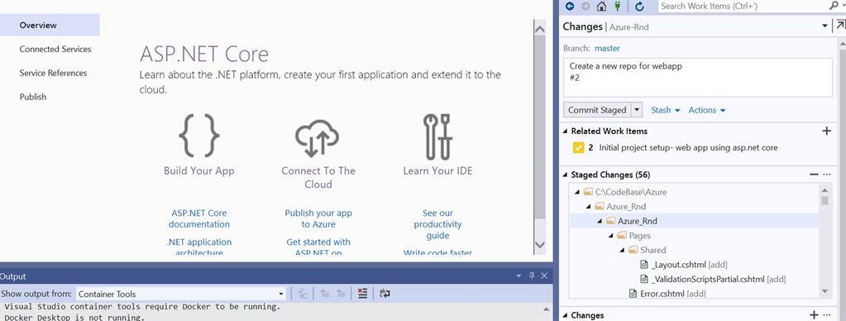Open Team Explorer Home
Viewport: 846px width, 321px height.
point(601,7)
